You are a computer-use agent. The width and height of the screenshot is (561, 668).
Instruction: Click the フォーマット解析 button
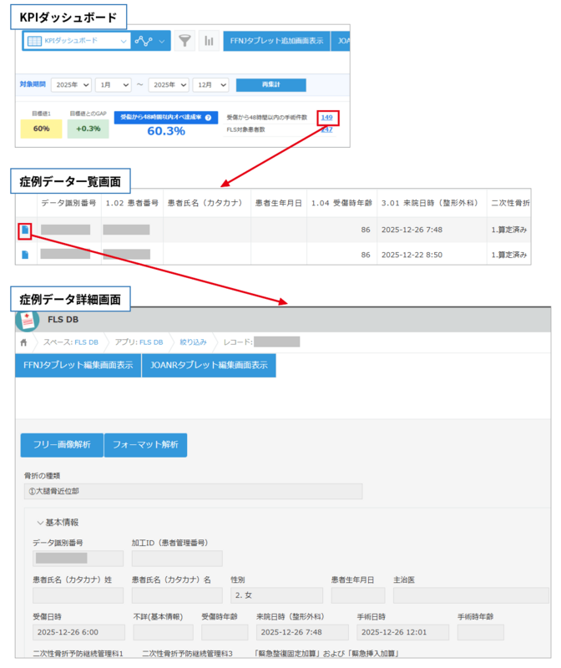pyautogui.click(x=145, y=445)
